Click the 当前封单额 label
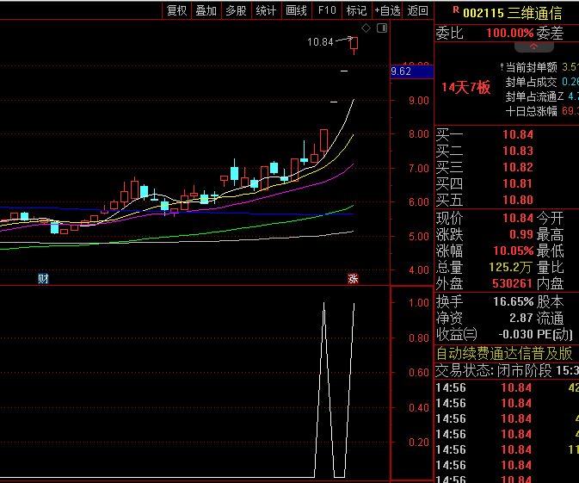 coord(532,67)
